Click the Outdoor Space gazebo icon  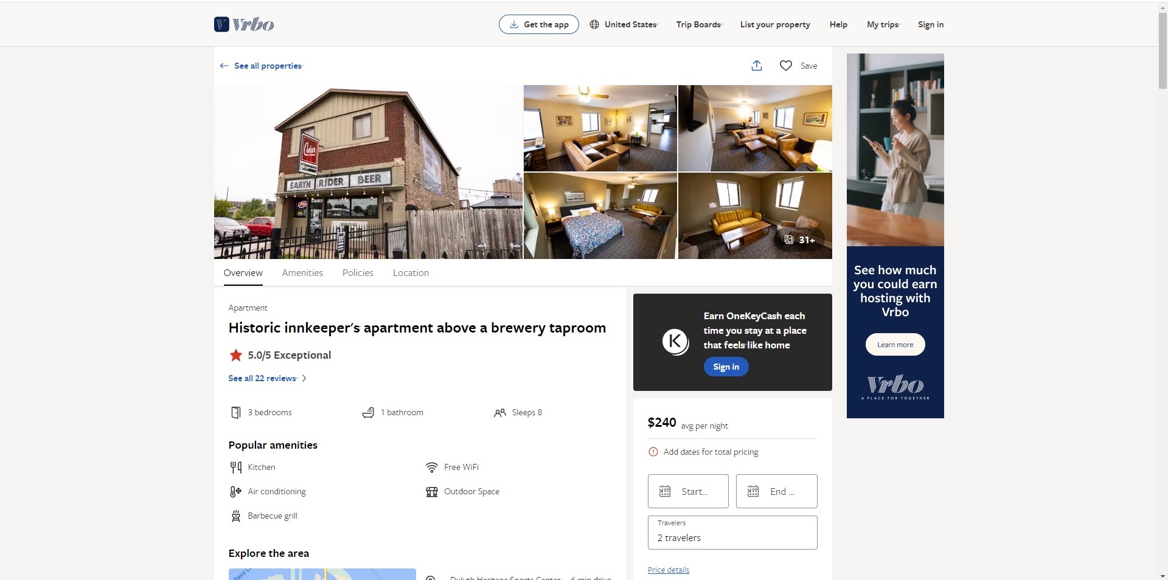[x=432, y=492]
